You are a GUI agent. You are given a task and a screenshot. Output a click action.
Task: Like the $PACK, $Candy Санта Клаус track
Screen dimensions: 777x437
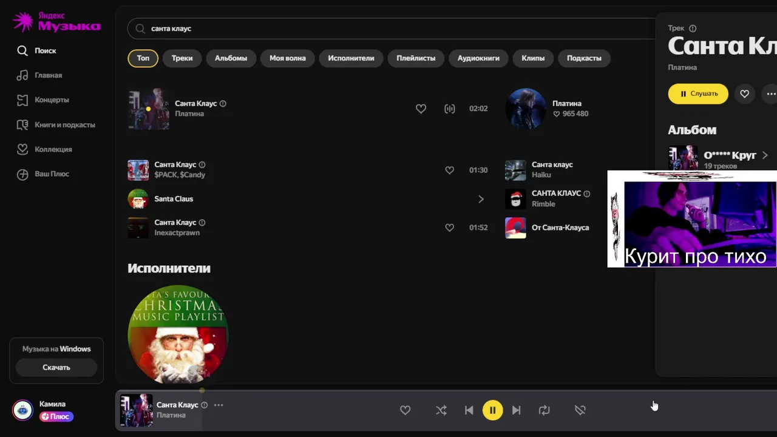[450, 170]
